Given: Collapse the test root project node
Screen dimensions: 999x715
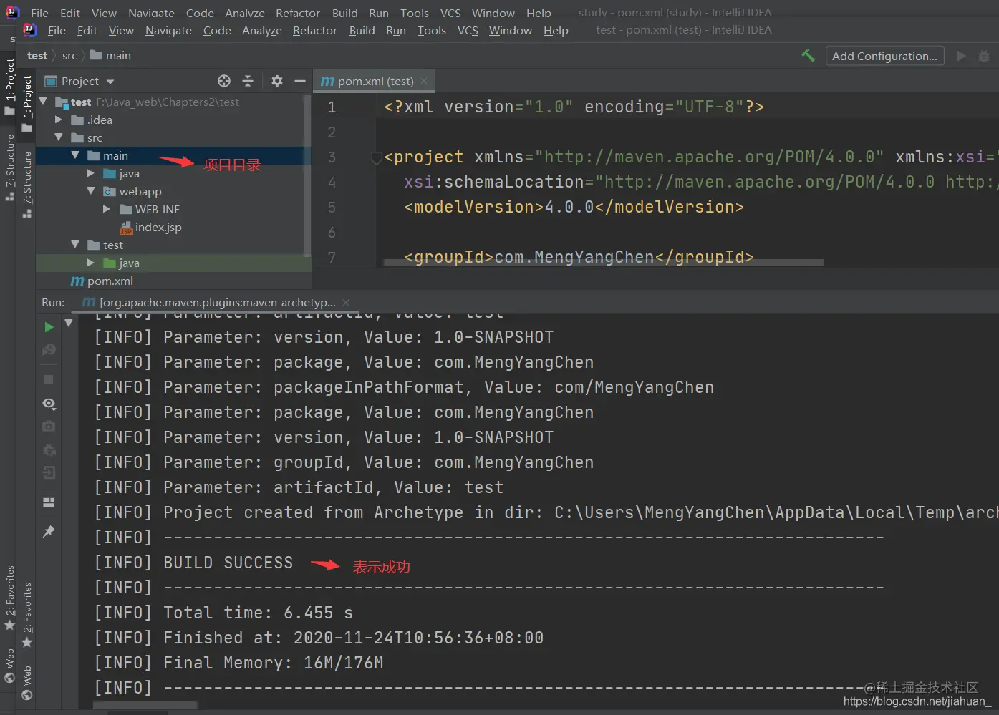Looking at the screenshot, I should click(43, 102).
